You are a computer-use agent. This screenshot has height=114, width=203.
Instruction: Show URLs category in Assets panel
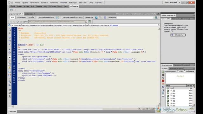[x=163, y=78]
